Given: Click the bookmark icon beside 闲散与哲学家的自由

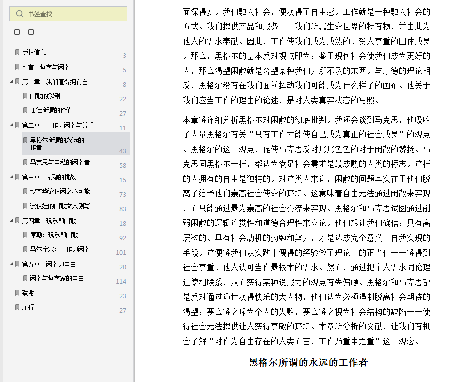Looking at the screenshot, I should pyautogui.click(x=25, y=278).
